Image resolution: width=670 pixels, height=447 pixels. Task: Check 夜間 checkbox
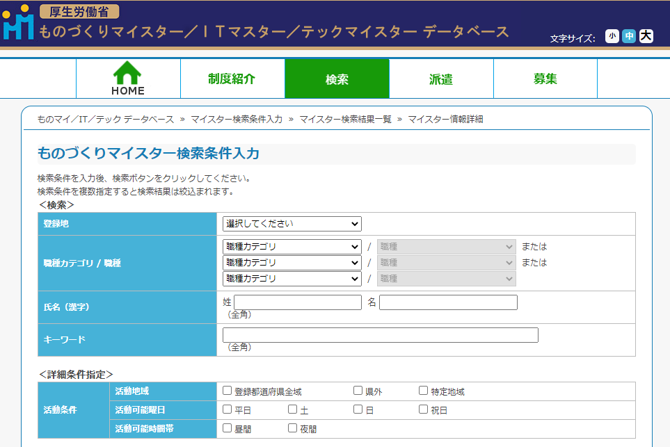(293, 428)
